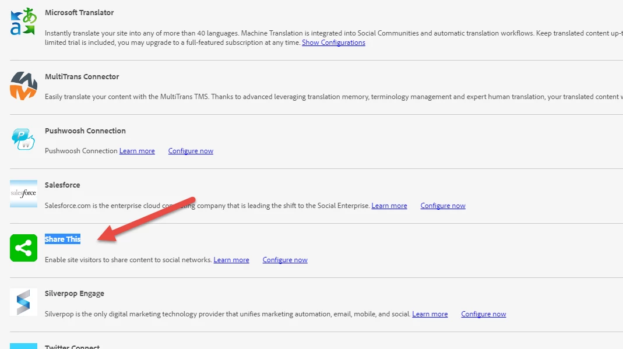Click the Silverpop Engage logo icon
Viewport: 623px width, 349px height.
(x=23, y=302)
